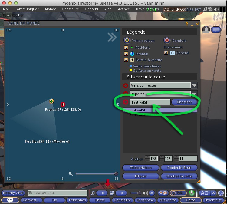Click the Centrer la carte button
This screenshot has width=227, height=204.
pyautogui.click(x=179, y=176)
